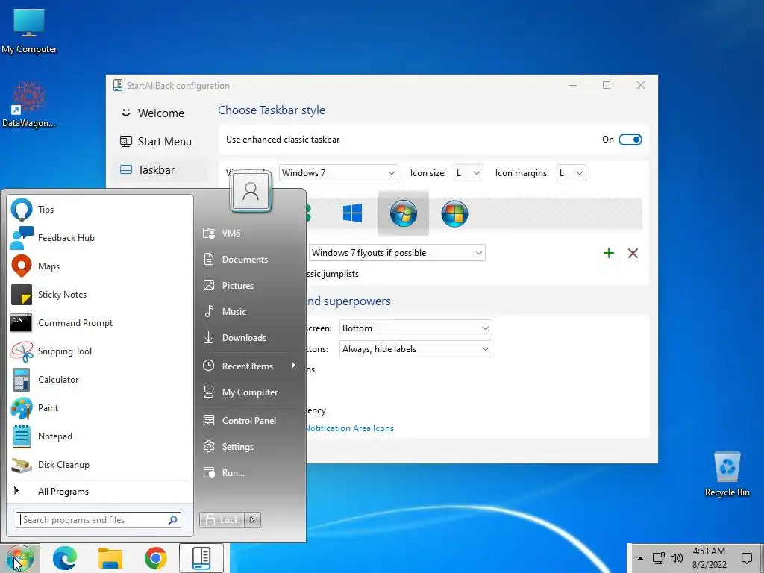Image resolution: width=764 pixels, height=573 pixels.
Task: Click the user account picture
Action: (251, 192)
